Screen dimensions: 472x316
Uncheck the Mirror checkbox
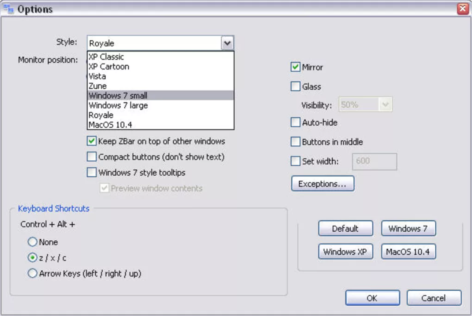pyautogui.click(x=295, y=67)
